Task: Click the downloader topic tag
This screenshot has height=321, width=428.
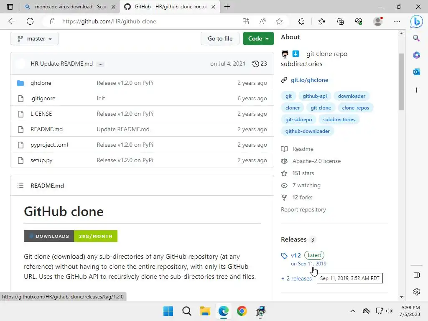Action: (x=351, y=96)
